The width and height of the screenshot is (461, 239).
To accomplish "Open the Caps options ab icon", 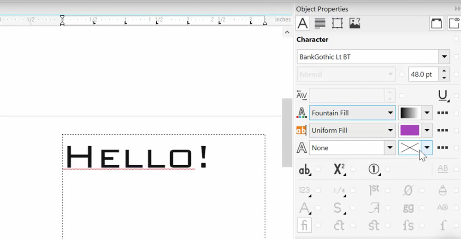I will [305, 170].
